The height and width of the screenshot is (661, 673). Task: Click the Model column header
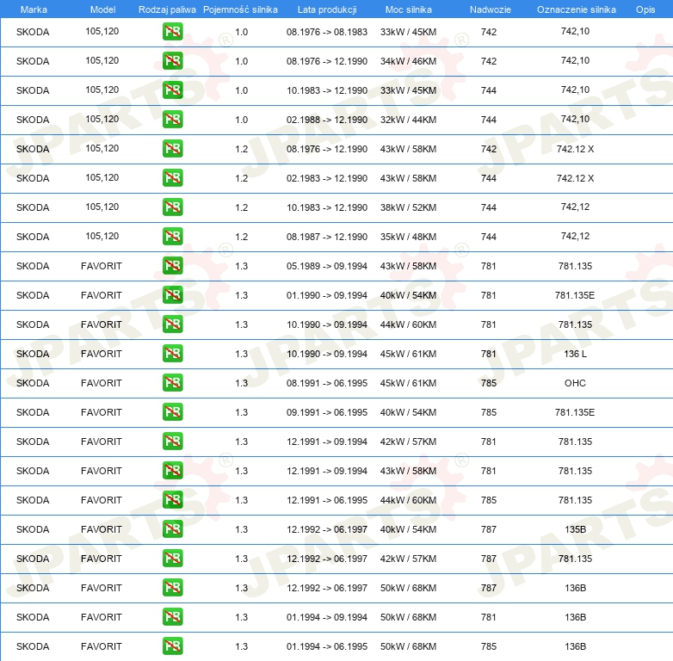tap(102, 9)
